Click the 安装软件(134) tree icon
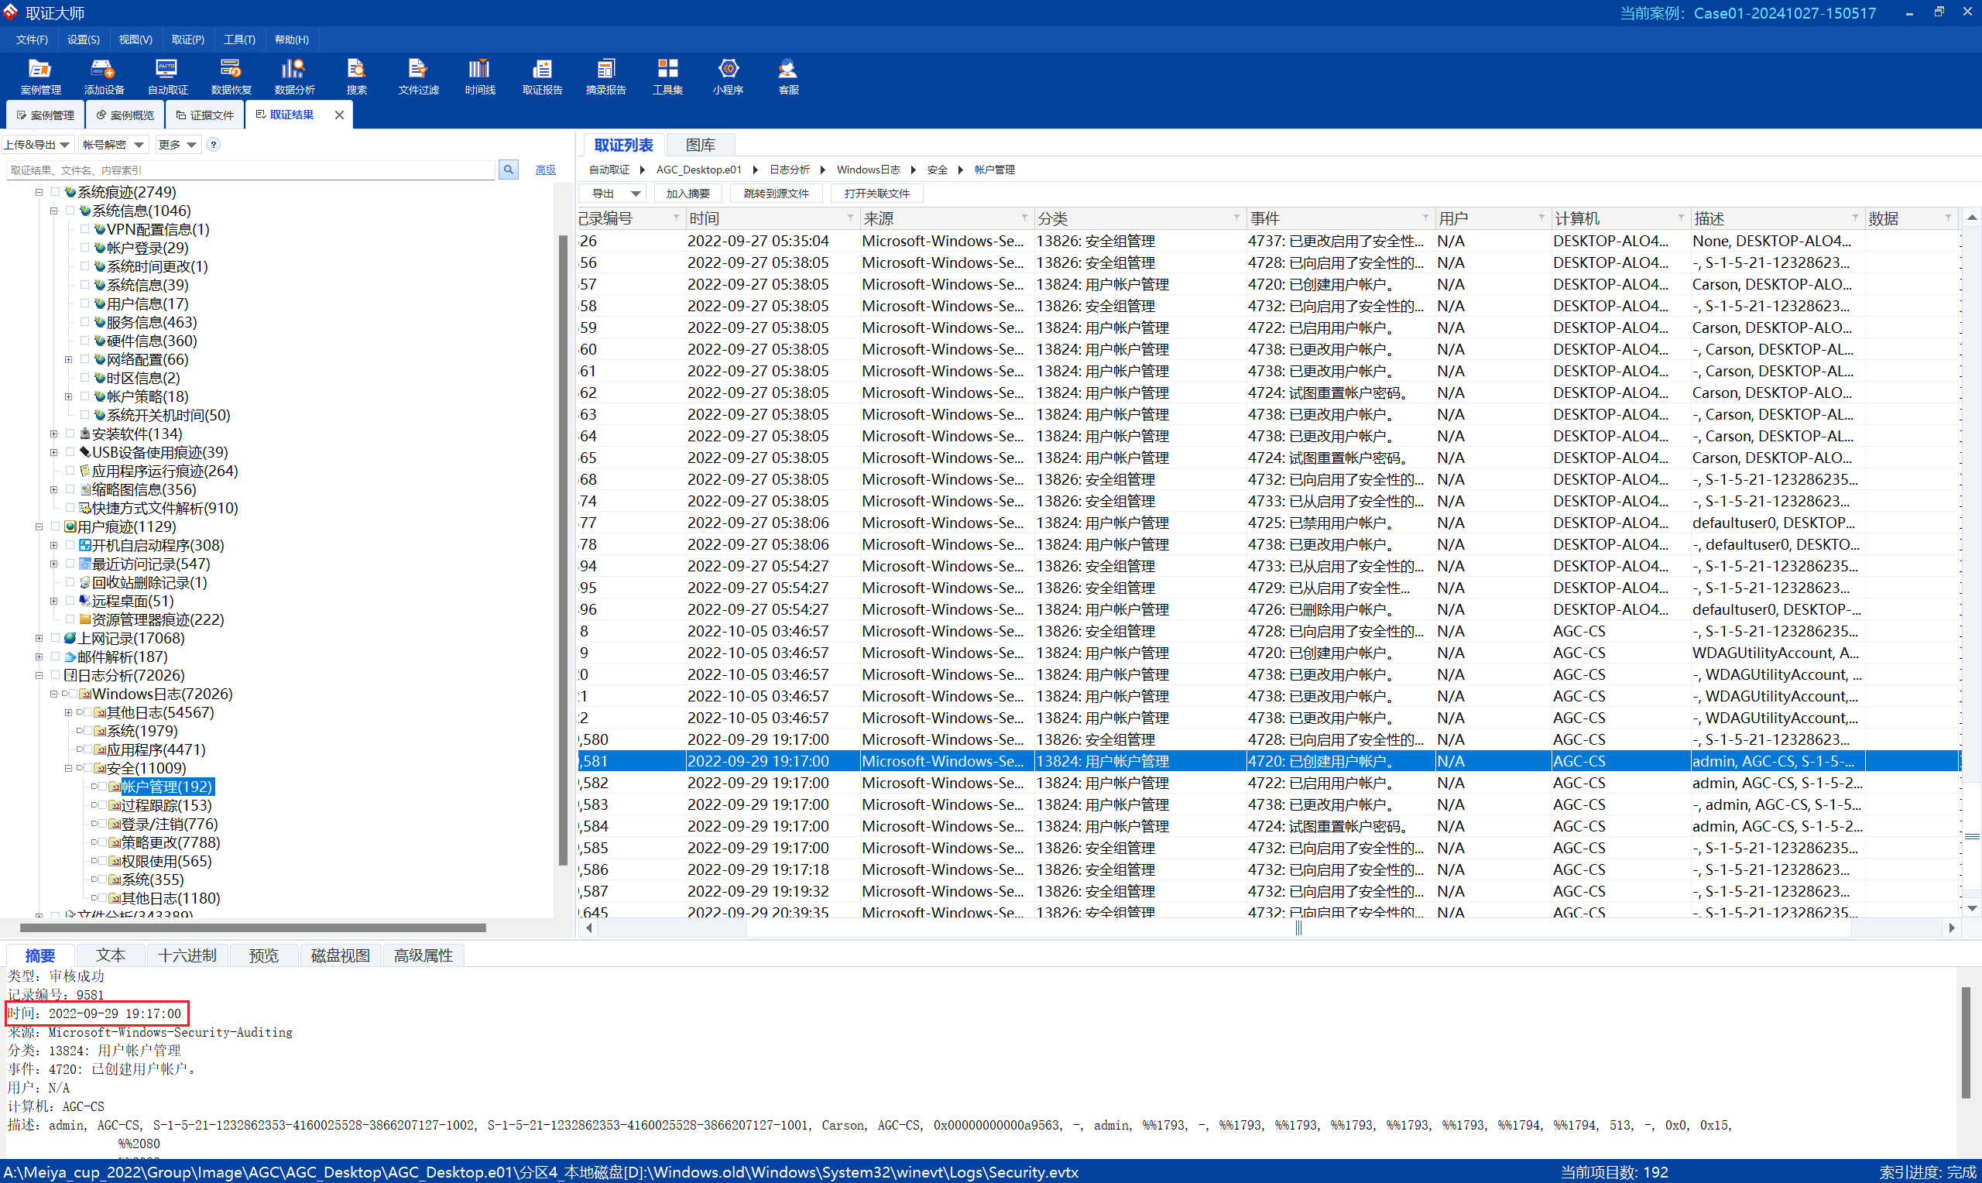This screenshot has height=1183, width=1982. point(84,434)
